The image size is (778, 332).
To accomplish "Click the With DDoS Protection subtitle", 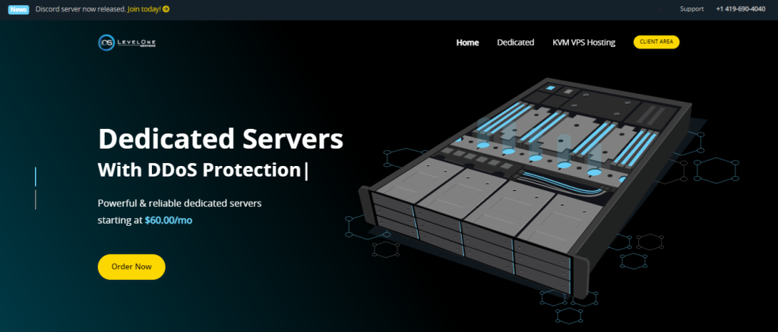I will click(x=199, y=171).
